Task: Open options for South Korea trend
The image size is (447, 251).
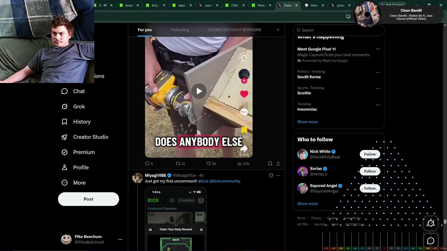Action: click(x=378, y=73)
